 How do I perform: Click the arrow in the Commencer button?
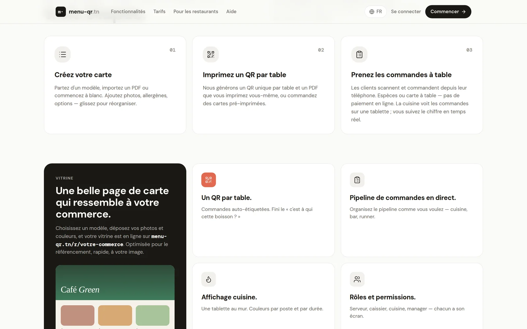click(x=464, y=12)
